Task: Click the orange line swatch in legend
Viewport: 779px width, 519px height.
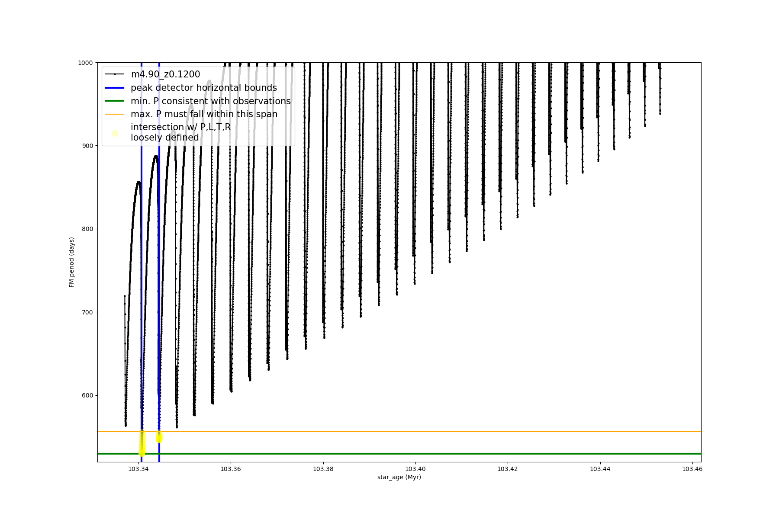Action: coord(115,114)
